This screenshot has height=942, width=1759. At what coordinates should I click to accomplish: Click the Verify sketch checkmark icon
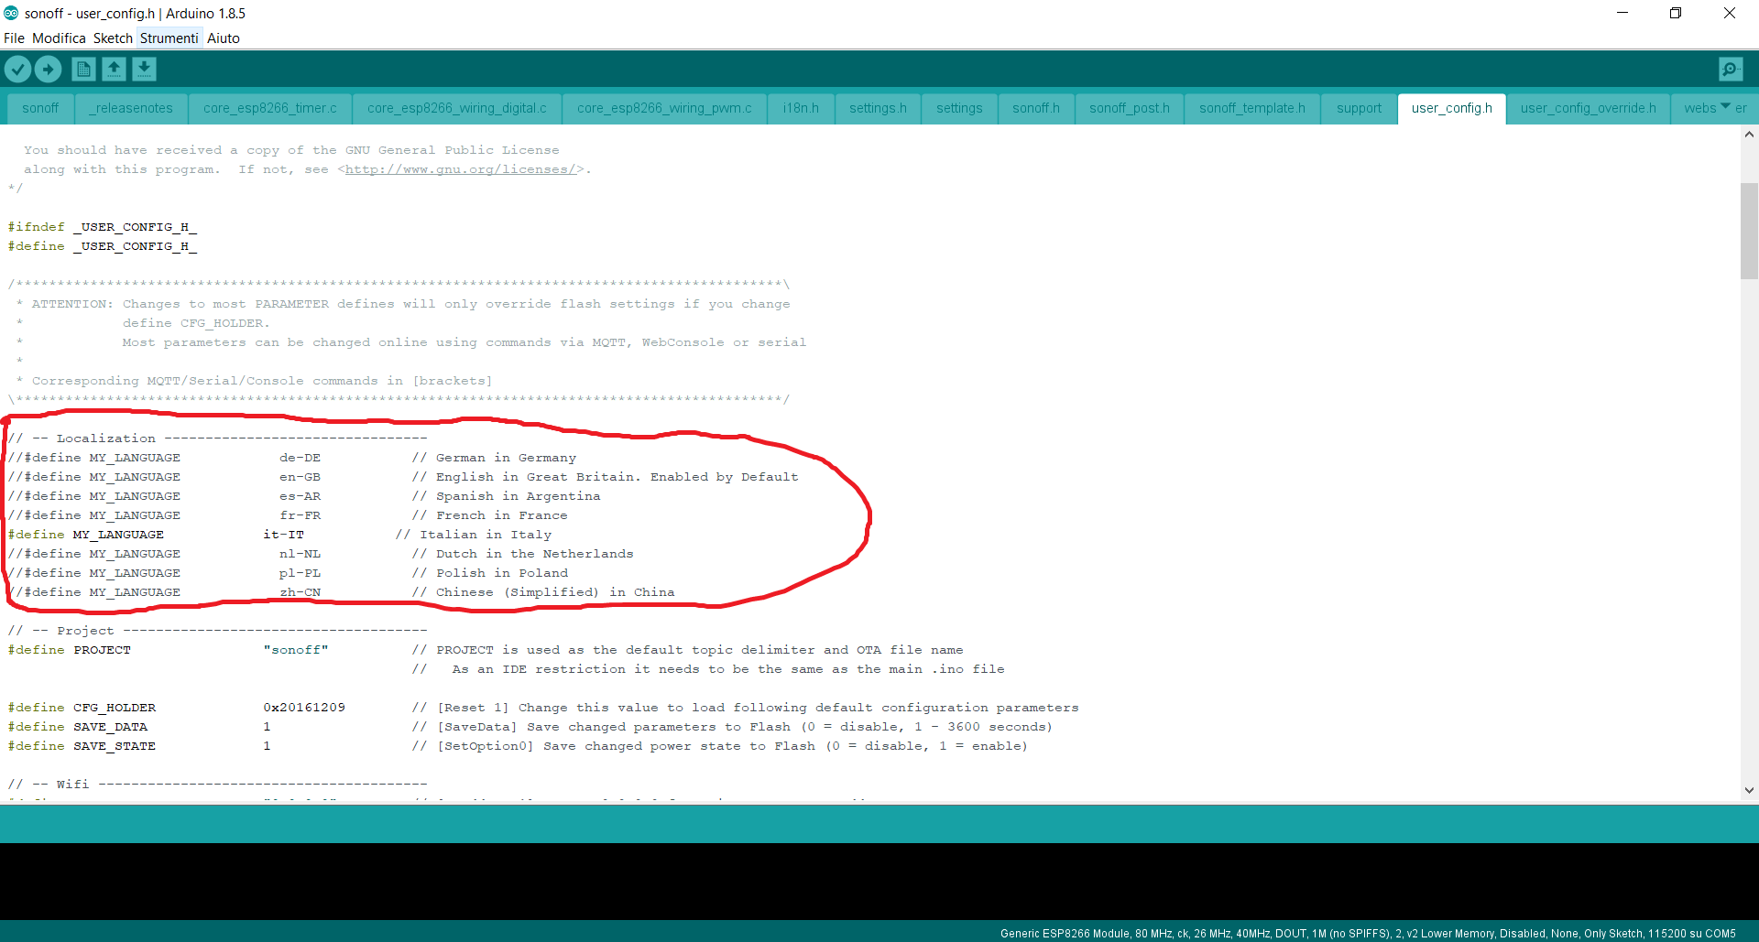point(17,70)
